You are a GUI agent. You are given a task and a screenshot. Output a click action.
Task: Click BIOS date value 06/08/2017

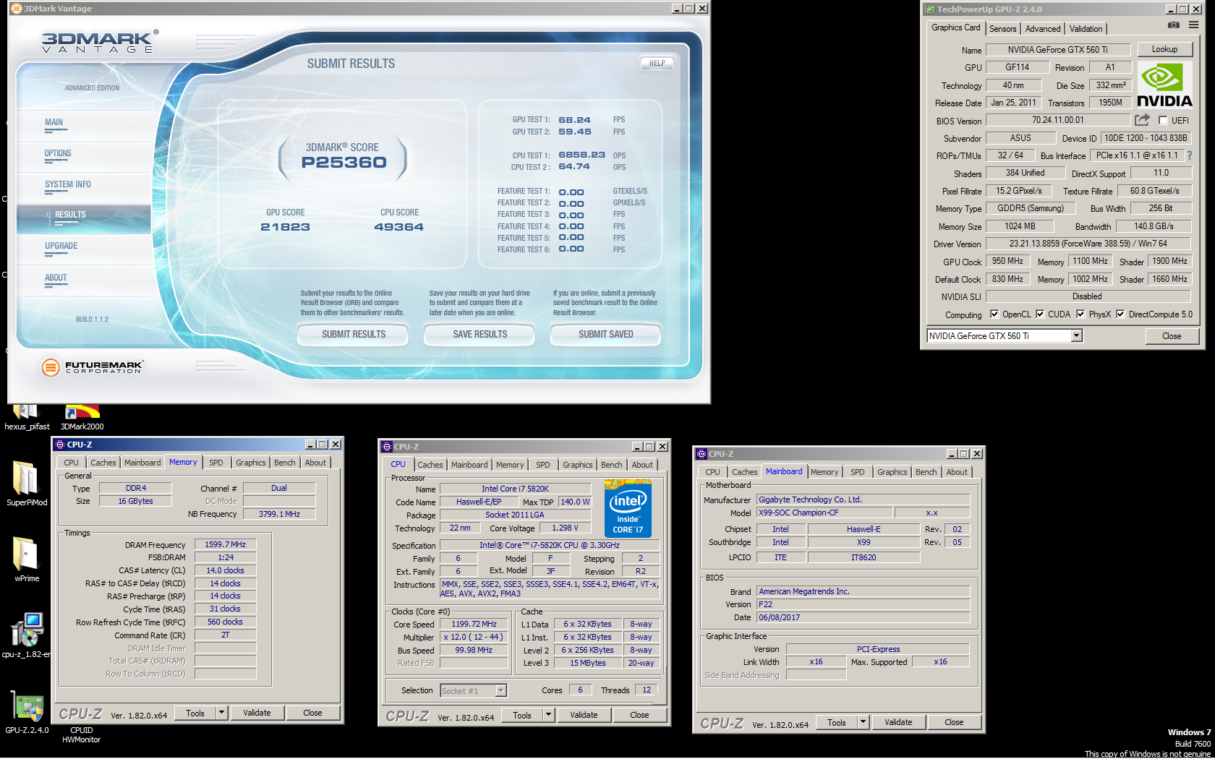tap(863, 617)
